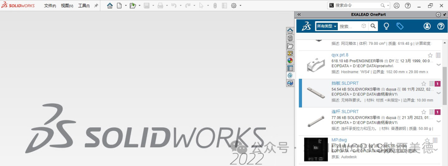Click the 挡板.SLDPRT plate thumbnail
Viewport: 448px width, 166px height.
coord(316,93)
